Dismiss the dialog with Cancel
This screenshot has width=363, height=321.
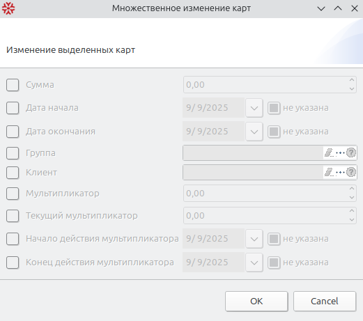click(325, 301)
